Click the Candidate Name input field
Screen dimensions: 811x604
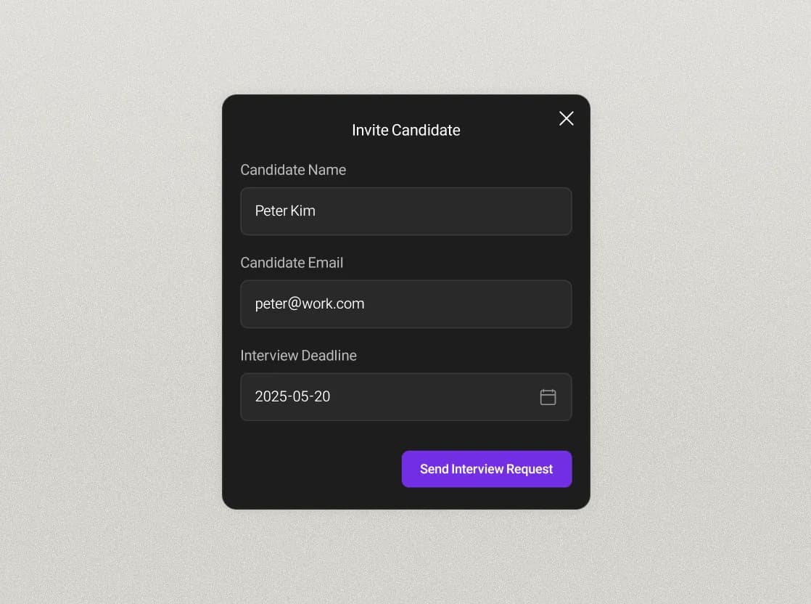coord(406,211)
